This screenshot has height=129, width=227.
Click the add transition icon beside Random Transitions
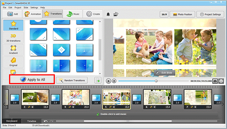point(98,80)
